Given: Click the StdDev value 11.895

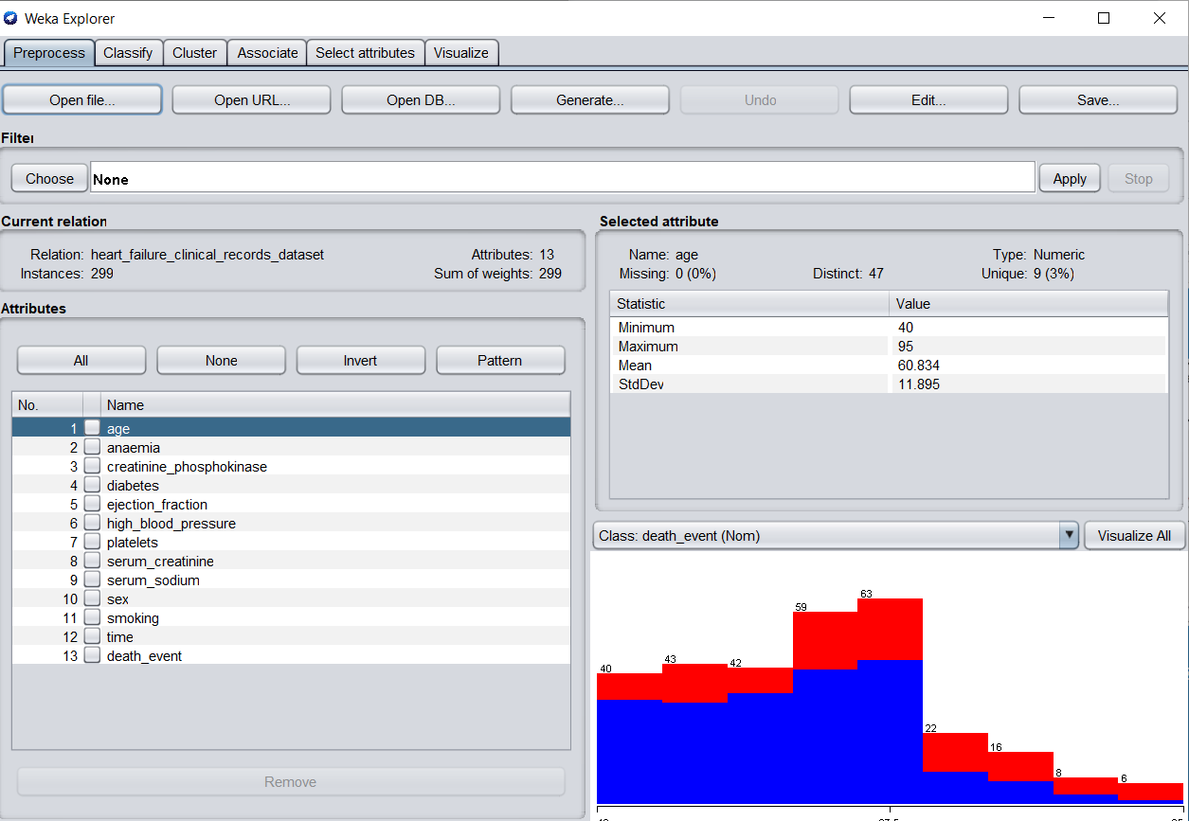Looking at the screenshot, I should point(918,384).
